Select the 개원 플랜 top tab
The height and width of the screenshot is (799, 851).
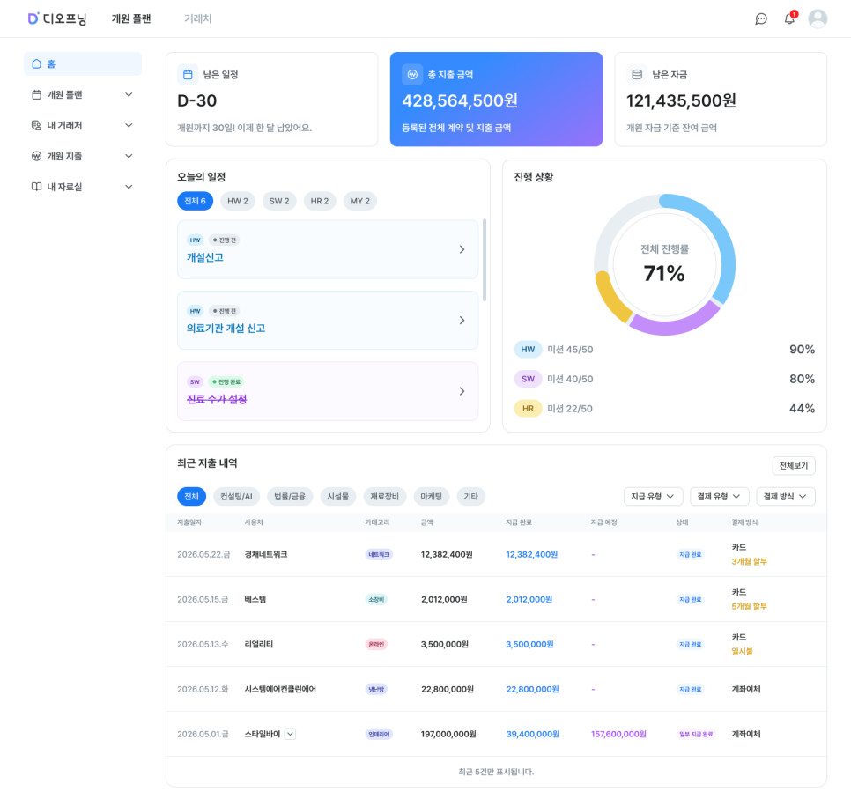point(131,18)
